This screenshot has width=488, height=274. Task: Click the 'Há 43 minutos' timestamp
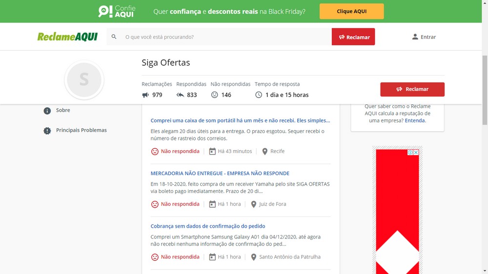point(235,151)
